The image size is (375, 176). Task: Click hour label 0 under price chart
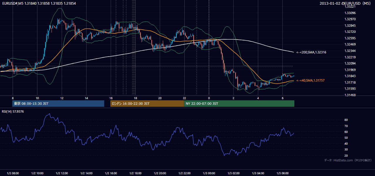(x=209, y=98)
